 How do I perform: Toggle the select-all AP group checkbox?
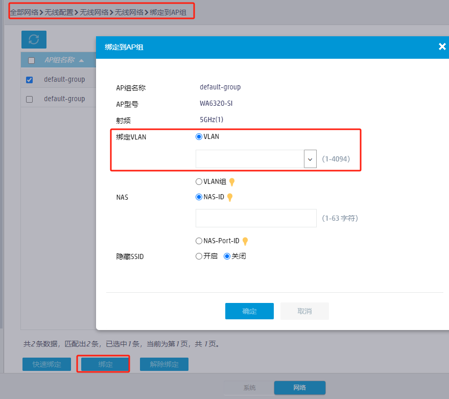click(31, 60)
